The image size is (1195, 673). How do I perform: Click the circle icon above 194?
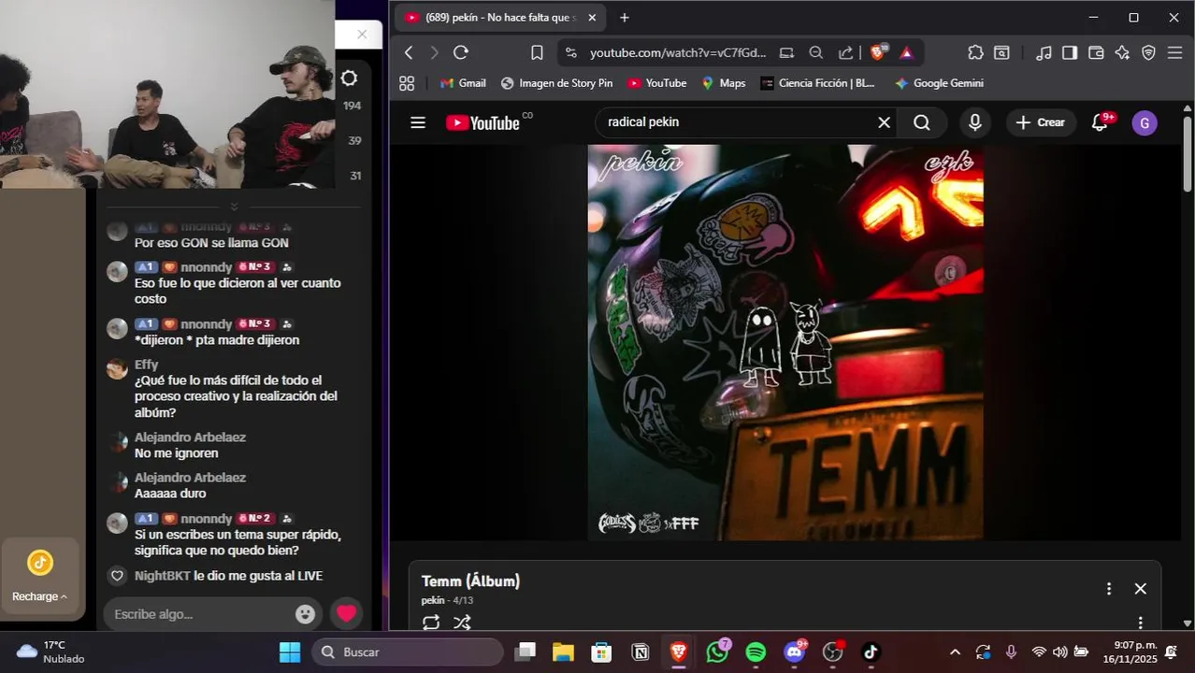[349, 79]
